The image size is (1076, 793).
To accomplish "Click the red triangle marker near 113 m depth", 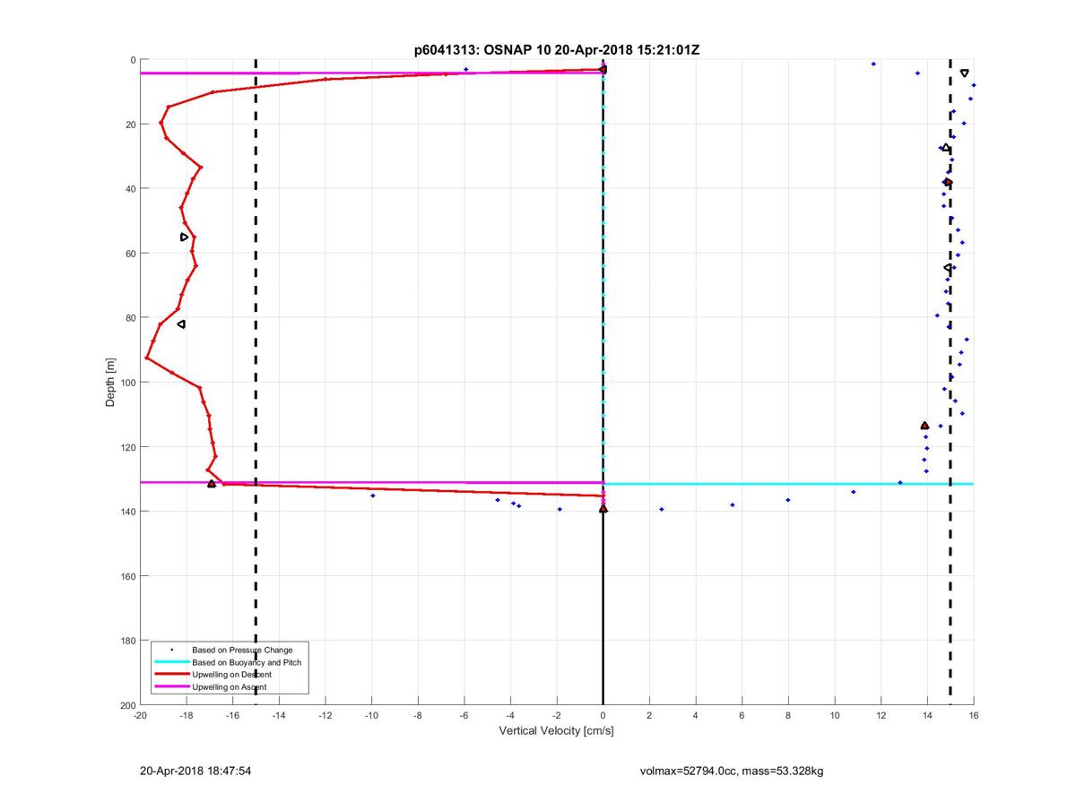I will point(924,426).
